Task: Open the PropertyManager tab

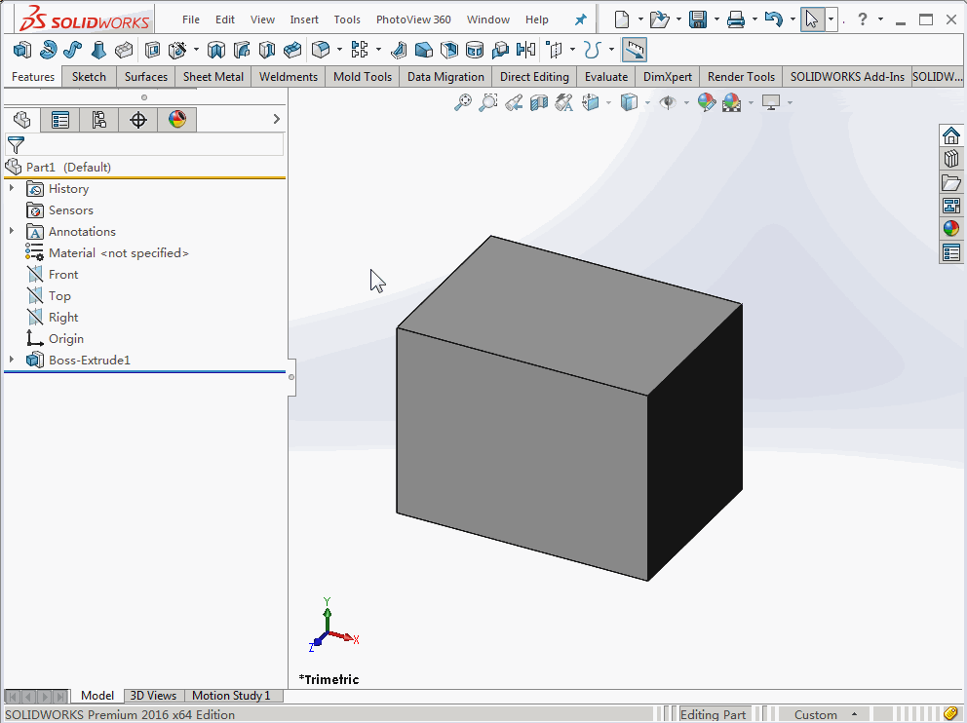Action: click(59, 120)
